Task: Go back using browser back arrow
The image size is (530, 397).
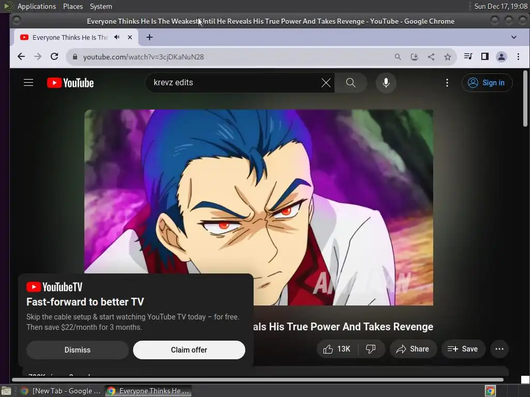Action: pyautogui.click(x=21, y=57)
